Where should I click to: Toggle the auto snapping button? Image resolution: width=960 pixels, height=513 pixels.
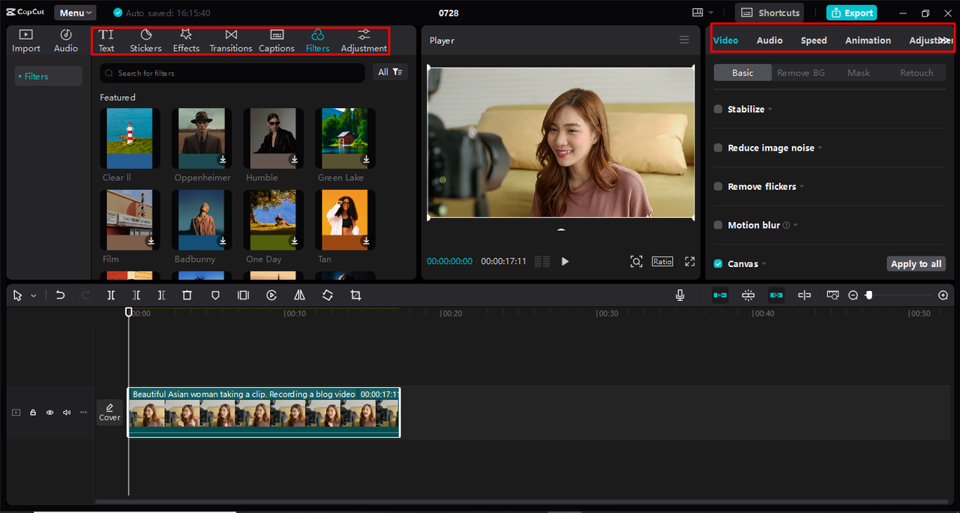(748, 295)
